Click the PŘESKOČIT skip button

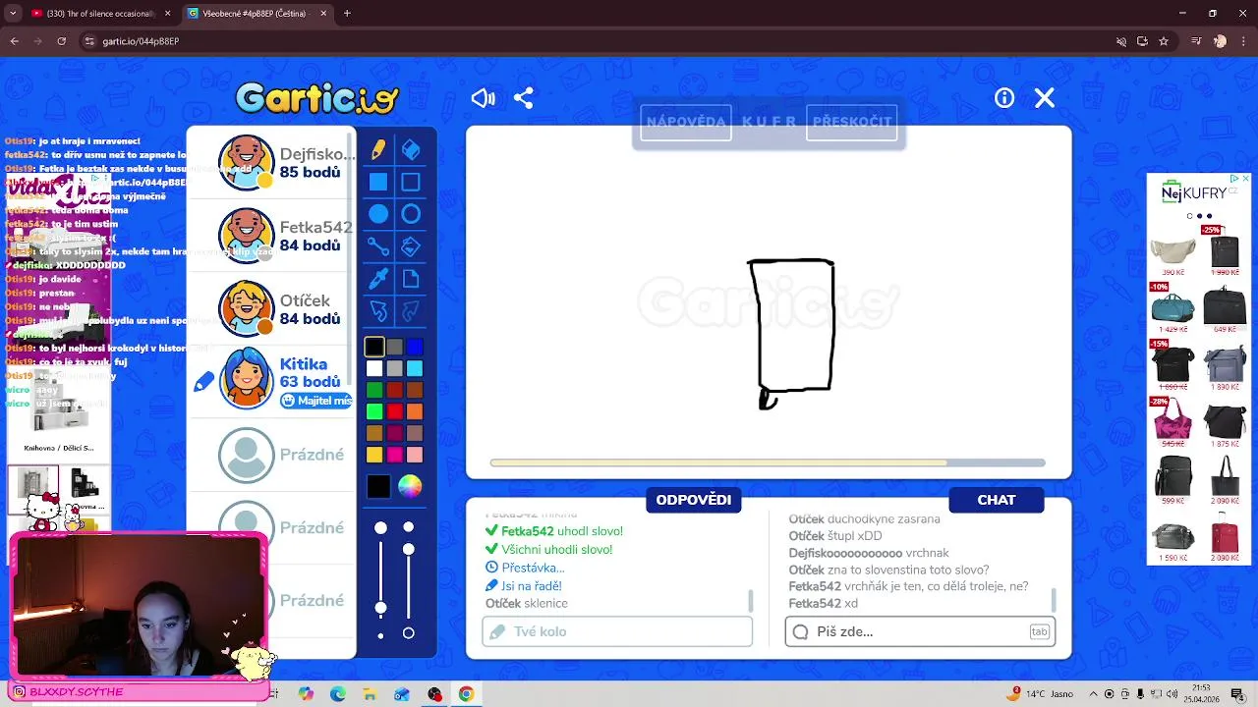[852, 122]
